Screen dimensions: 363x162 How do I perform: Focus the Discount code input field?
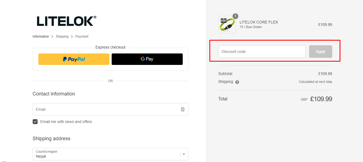pos(262,52)
